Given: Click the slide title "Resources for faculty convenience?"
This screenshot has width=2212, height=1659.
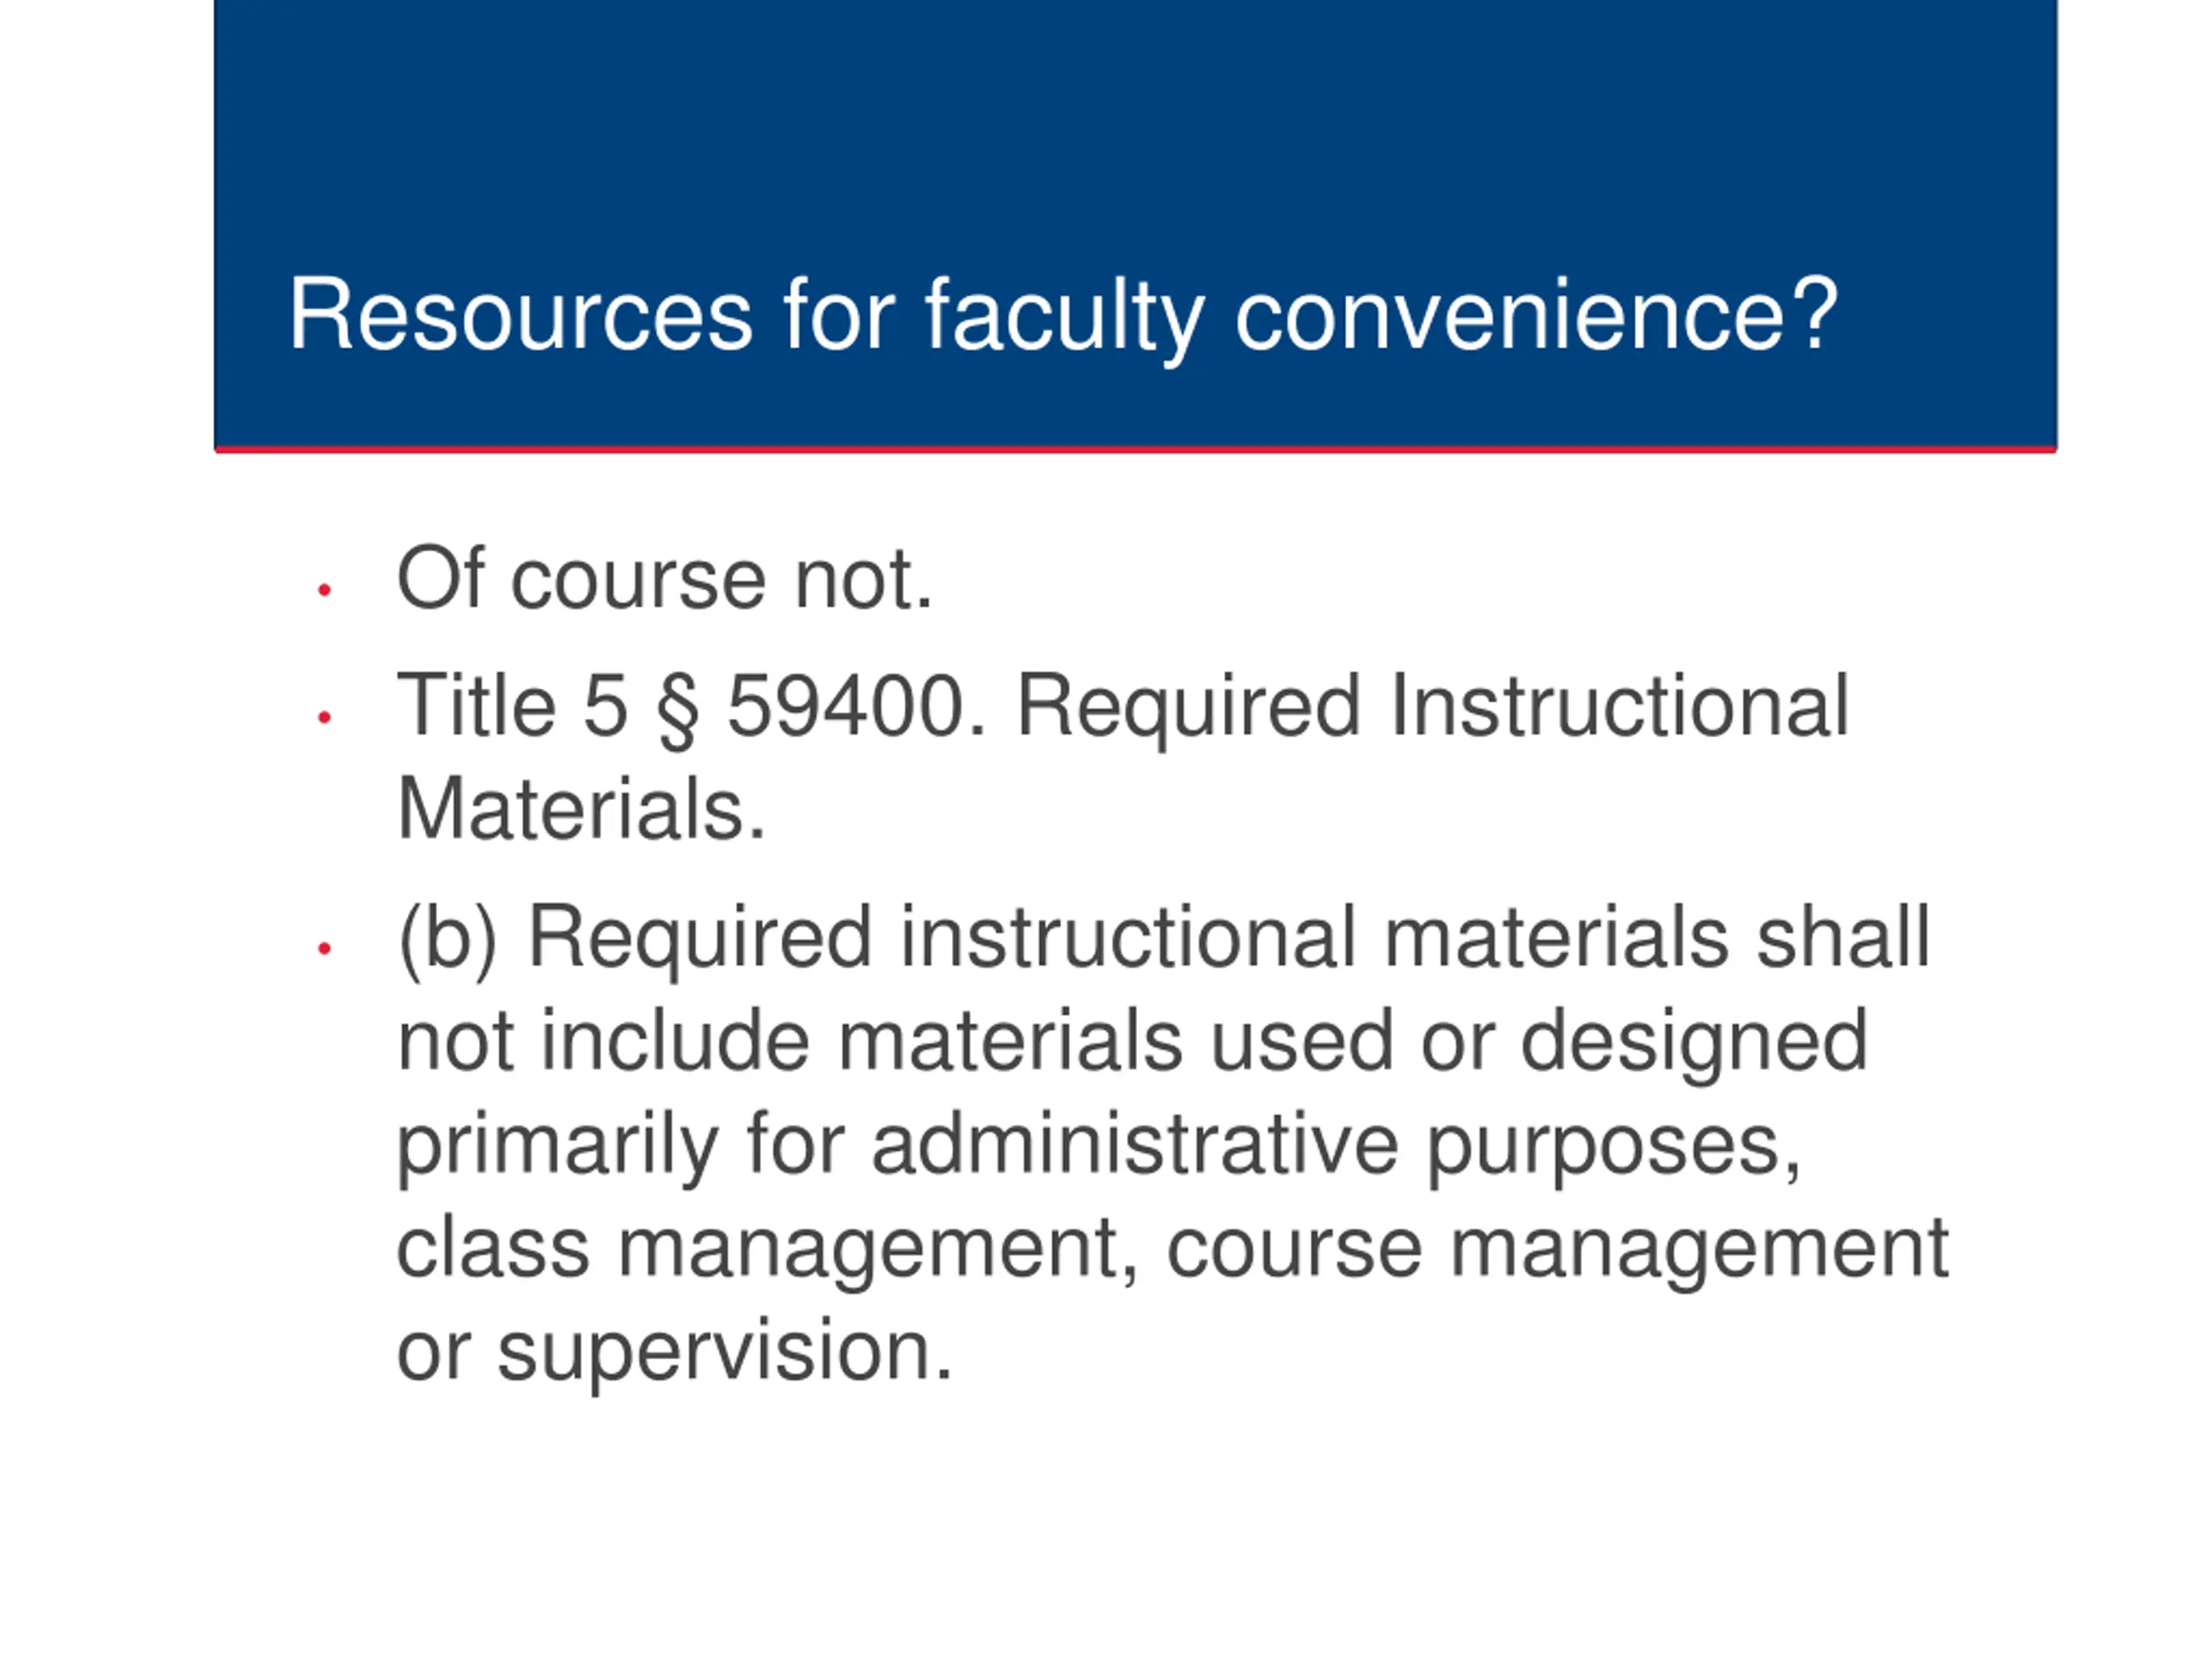Looking at the screenshot, I should [1063, 315].
